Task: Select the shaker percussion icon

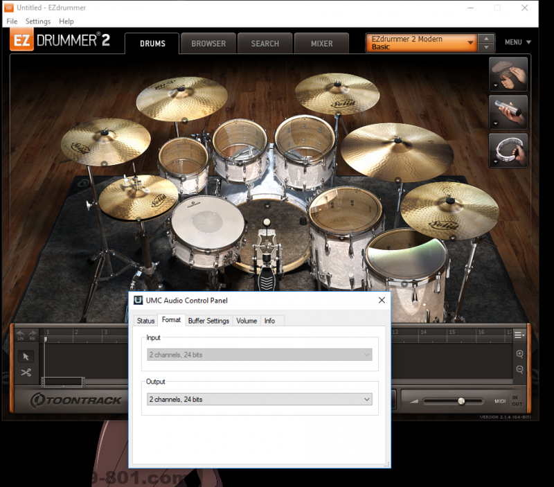Action: click(509, 112)
